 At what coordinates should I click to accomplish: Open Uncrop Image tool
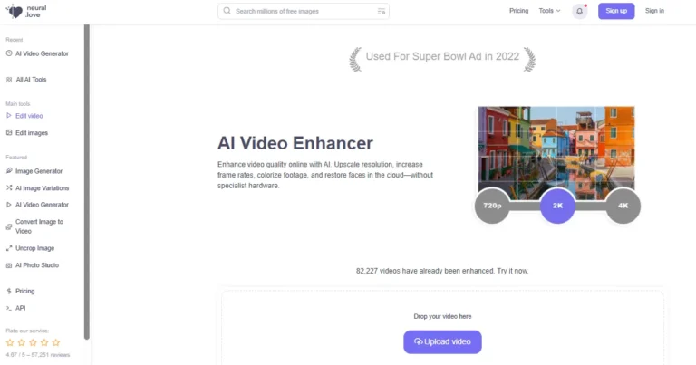34,248
